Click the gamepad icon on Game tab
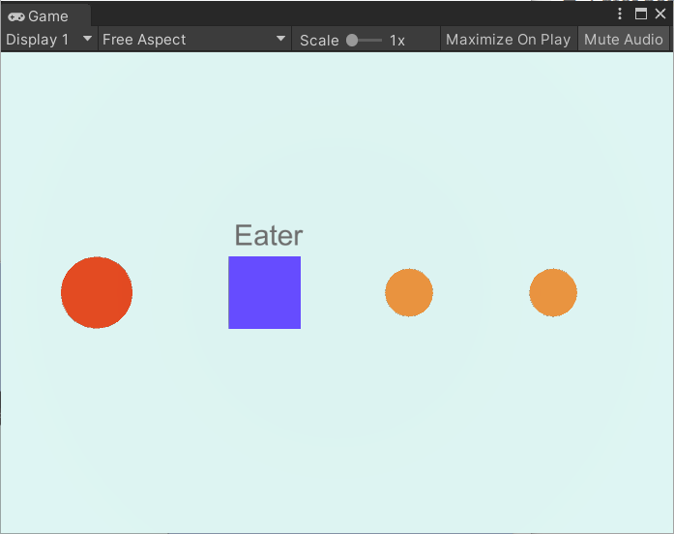Screen dimensions: 674x534 (x=16, y=16)
